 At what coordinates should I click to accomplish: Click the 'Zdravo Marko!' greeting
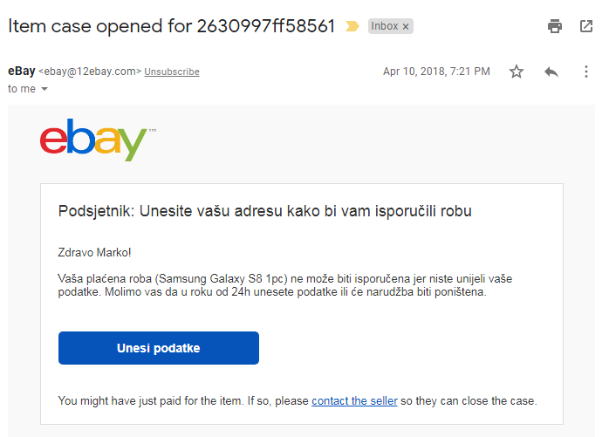[x=94, y=252]
